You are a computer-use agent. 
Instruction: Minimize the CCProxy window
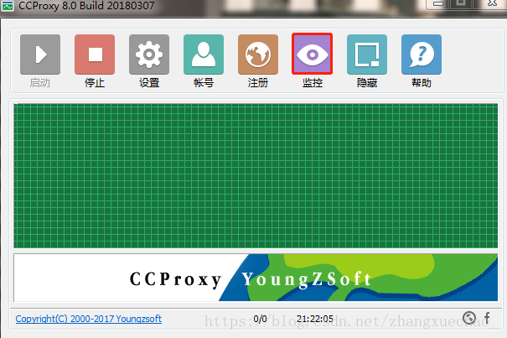coord(438,3)
